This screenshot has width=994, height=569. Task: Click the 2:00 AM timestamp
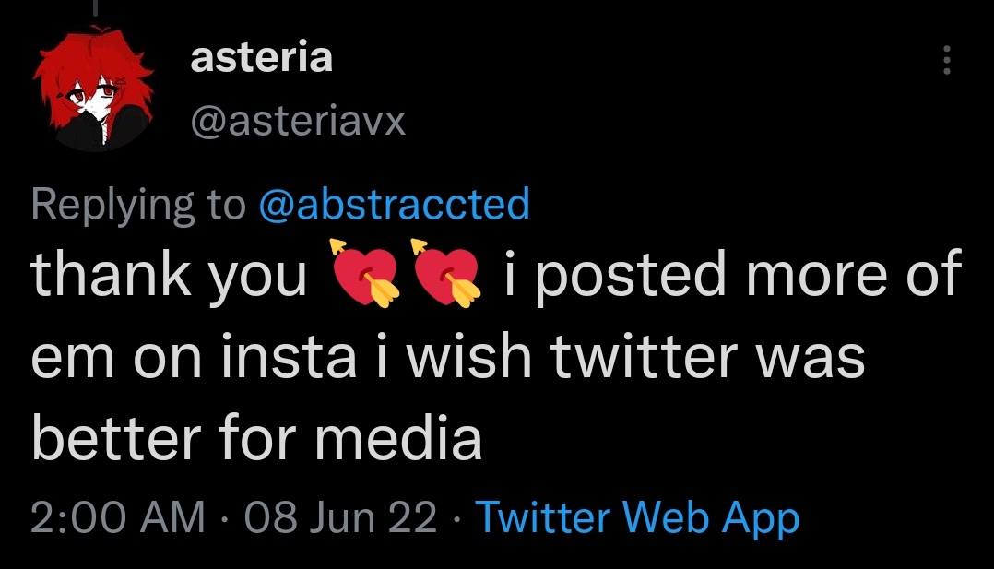(118, 517)
